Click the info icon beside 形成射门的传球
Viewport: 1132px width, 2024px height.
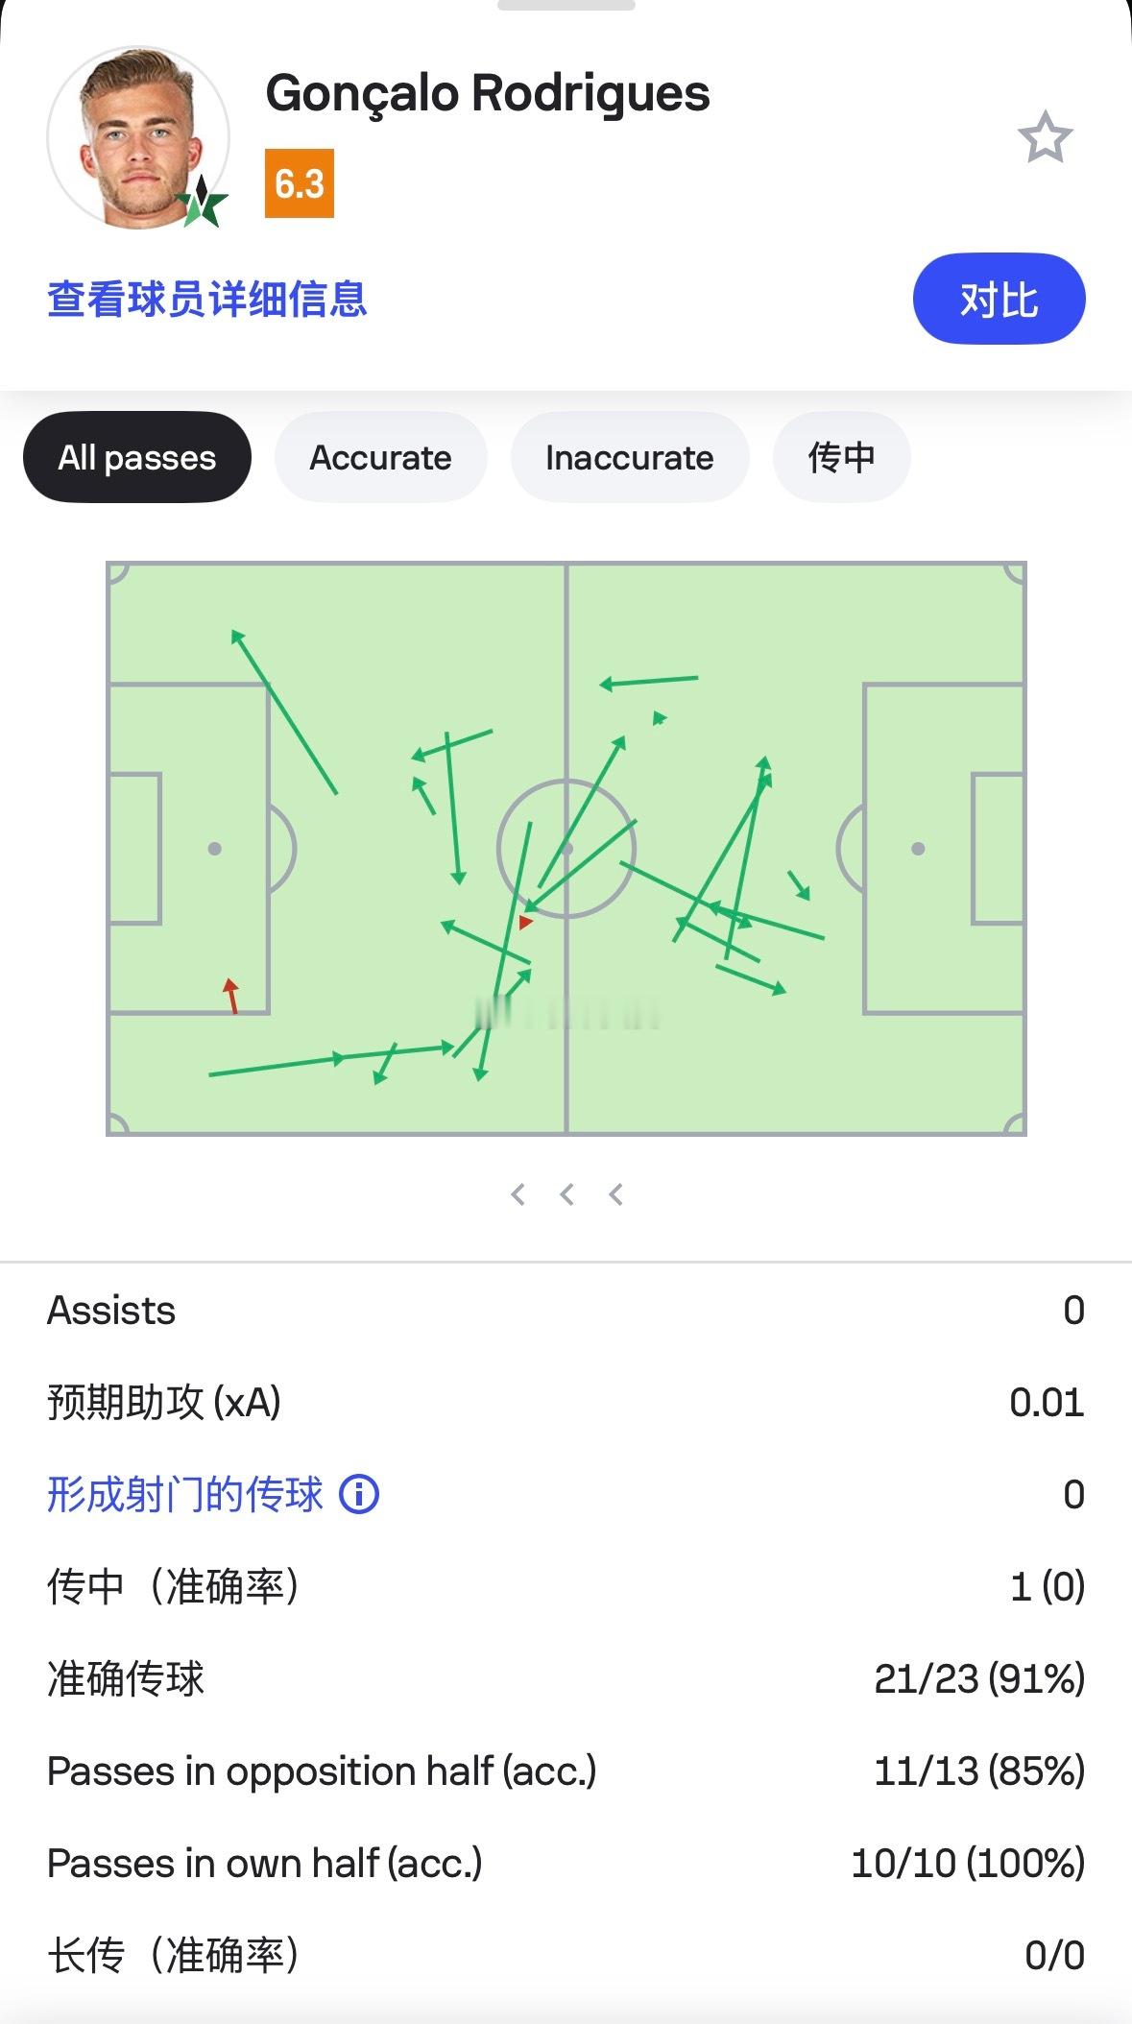pos(359,1494)
